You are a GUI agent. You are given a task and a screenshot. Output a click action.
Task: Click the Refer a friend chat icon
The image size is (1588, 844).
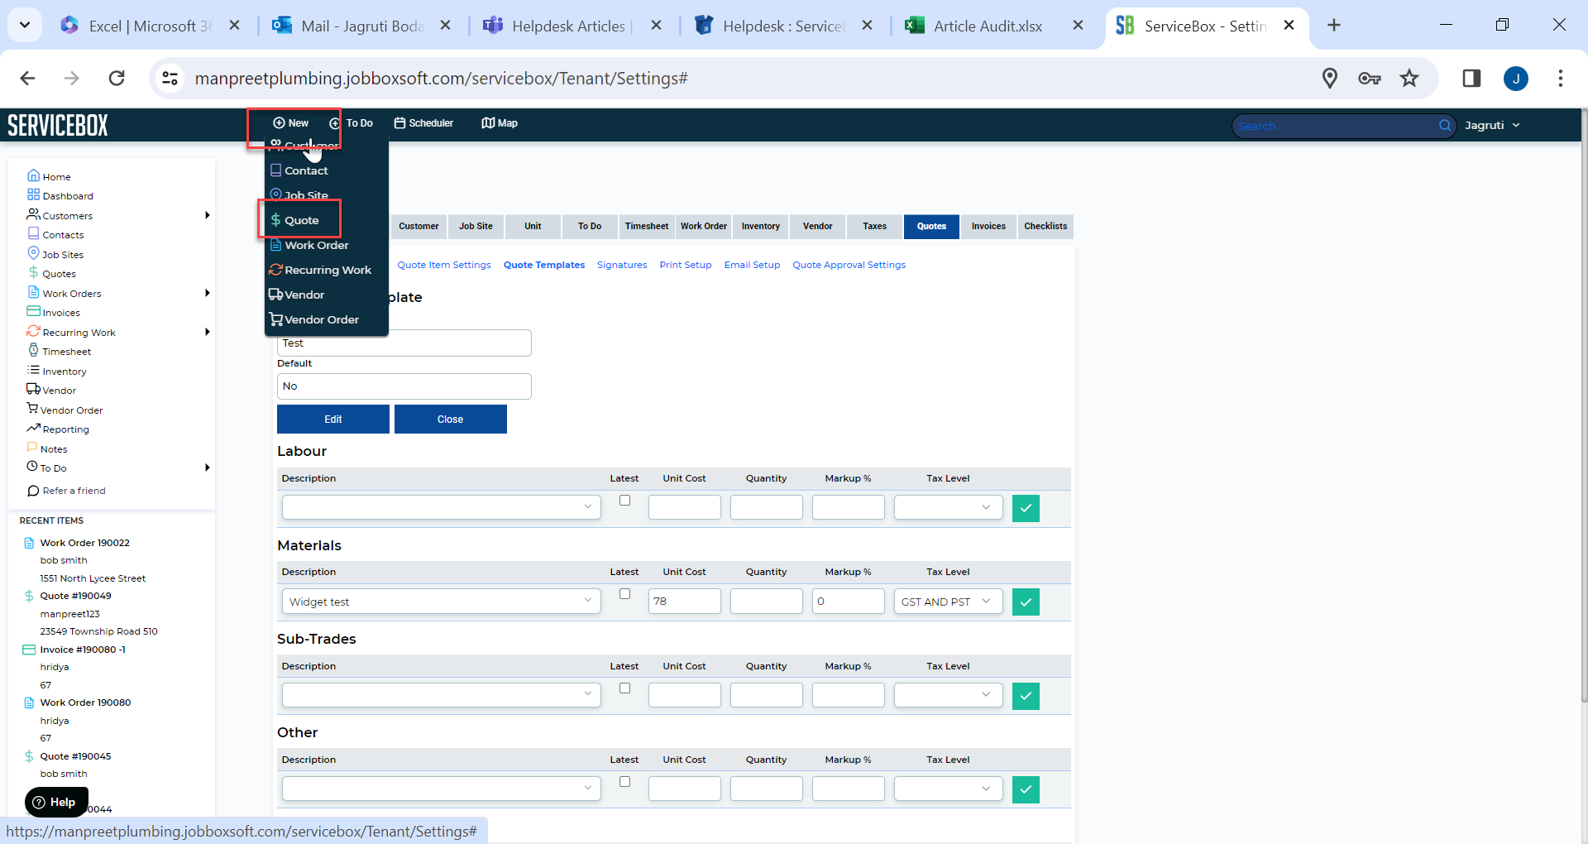(33, 491)
